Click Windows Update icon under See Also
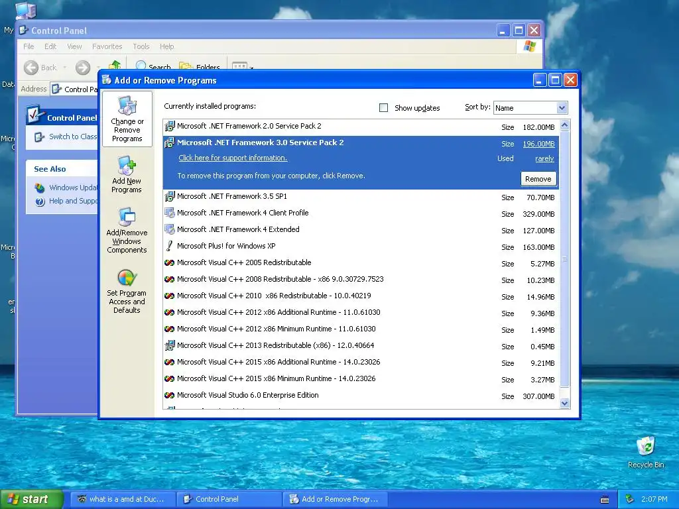The width and height of the screenshot is (679, 509). coord(40,188)
